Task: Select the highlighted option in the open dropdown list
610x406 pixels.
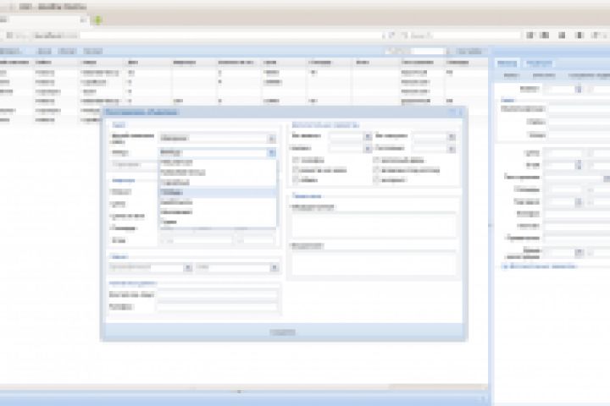Action: 218,193
